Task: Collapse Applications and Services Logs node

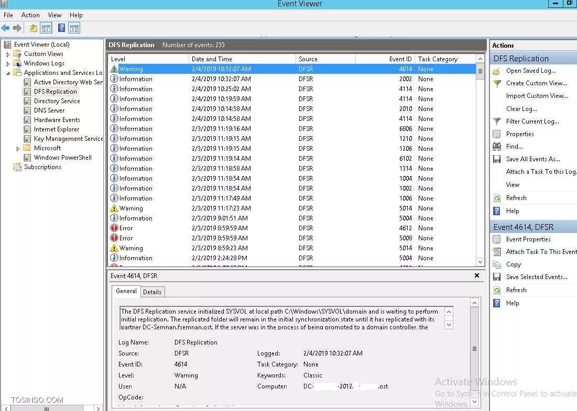Action: pyautogui.click(x=8, y=73)
